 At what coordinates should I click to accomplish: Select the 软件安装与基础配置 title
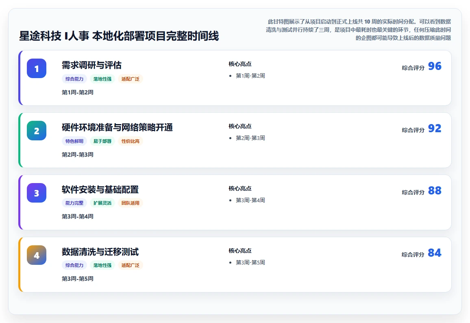pyautogui.click(x=100, y=190)
